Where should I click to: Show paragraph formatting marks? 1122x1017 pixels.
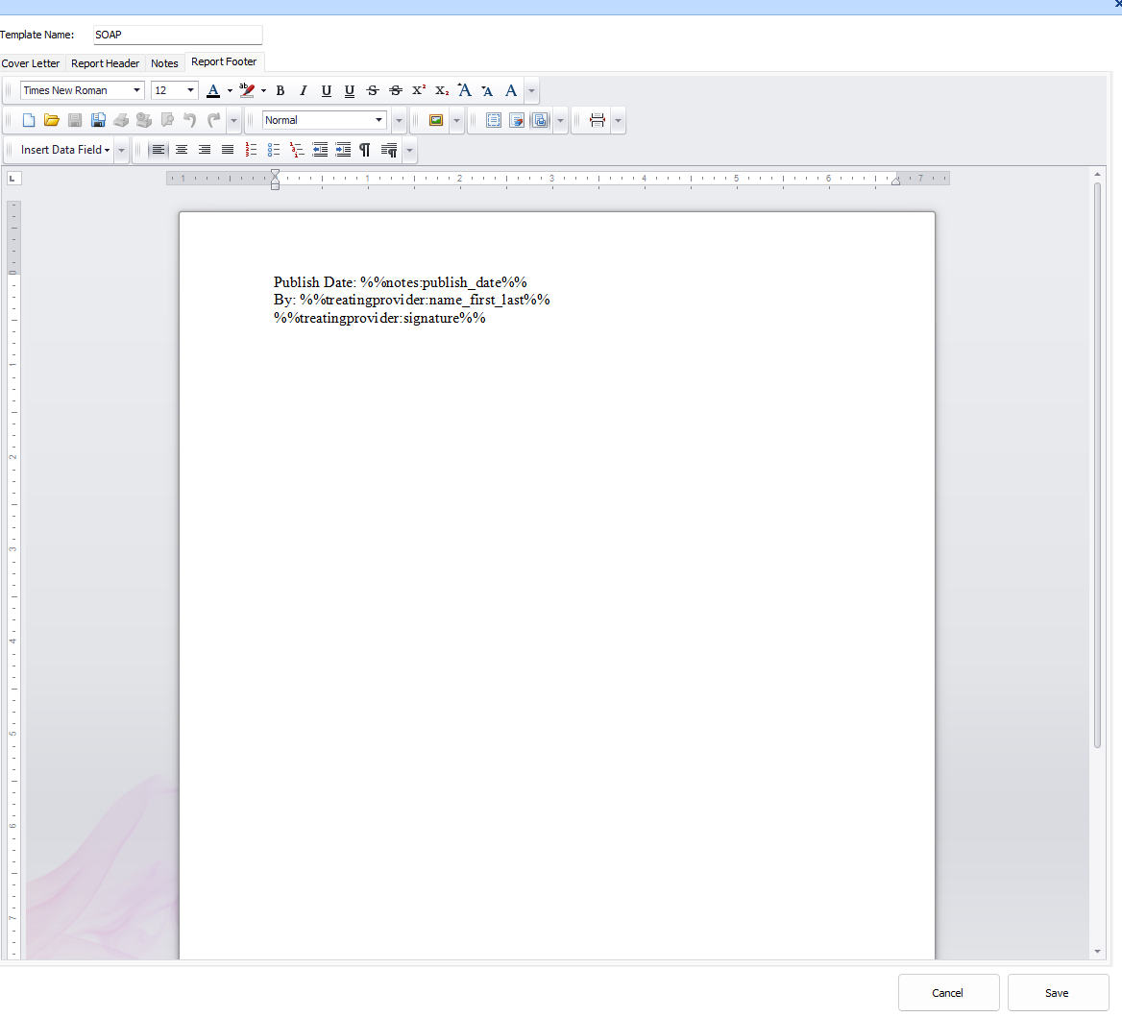click(365, 150)
